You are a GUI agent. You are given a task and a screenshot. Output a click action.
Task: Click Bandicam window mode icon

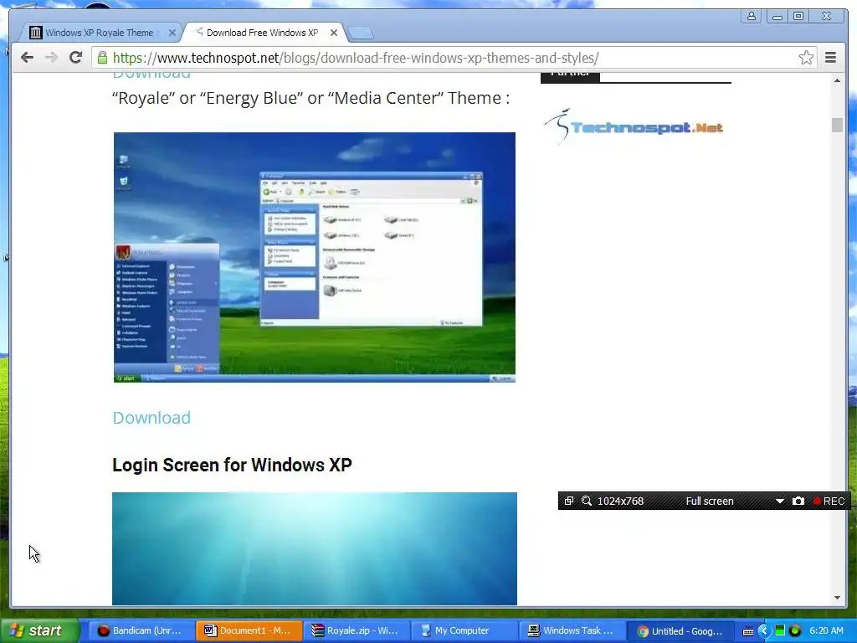pyautogui.click(x=569, y=501)
